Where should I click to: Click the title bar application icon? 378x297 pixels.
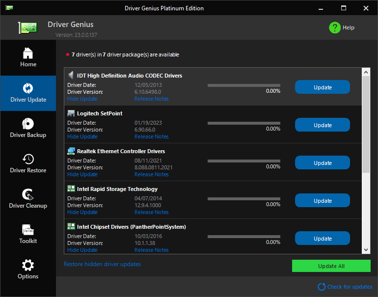pyautogui.click(x=9, y=8)
